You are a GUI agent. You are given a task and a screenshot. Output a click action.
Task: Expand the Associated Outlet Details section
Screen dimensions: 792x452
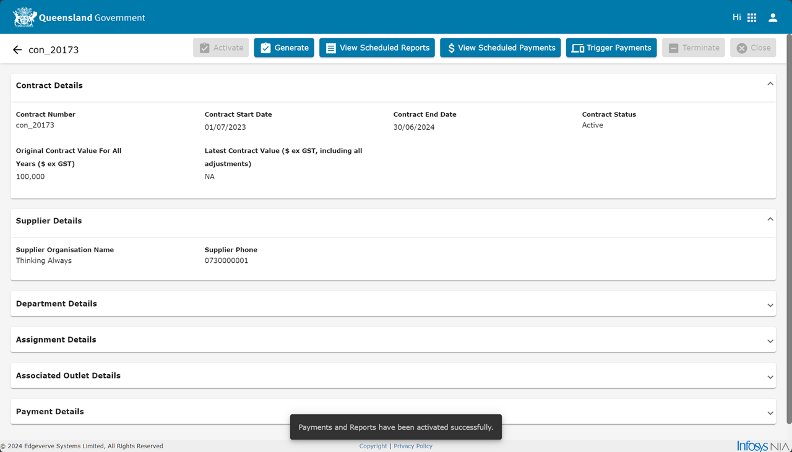pos(770,377)
